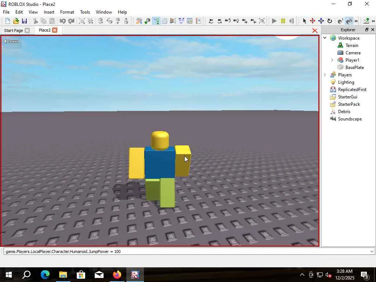Click the camera zoom-to-extents icon
The image size is (376, 282).
click(x=262, y=21)
